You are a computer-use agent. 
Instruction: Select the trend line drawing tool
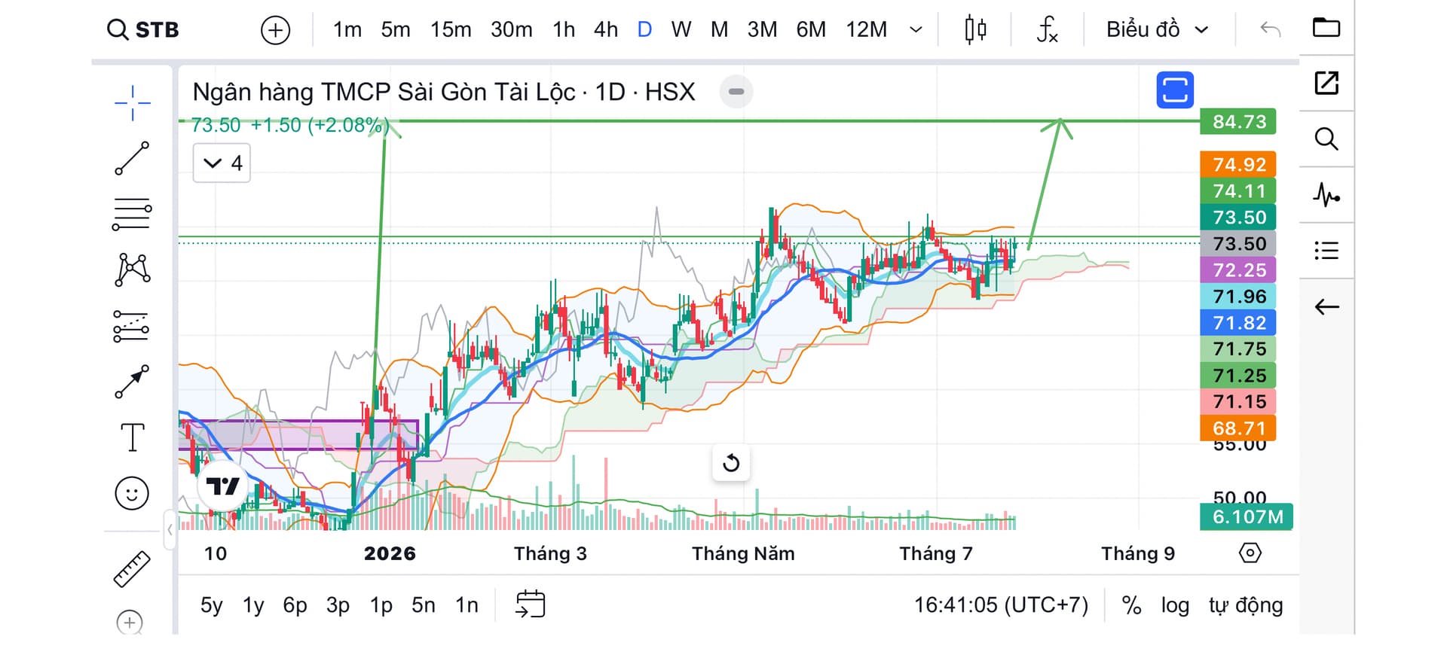pyautogui.click(x=133, y=158)
